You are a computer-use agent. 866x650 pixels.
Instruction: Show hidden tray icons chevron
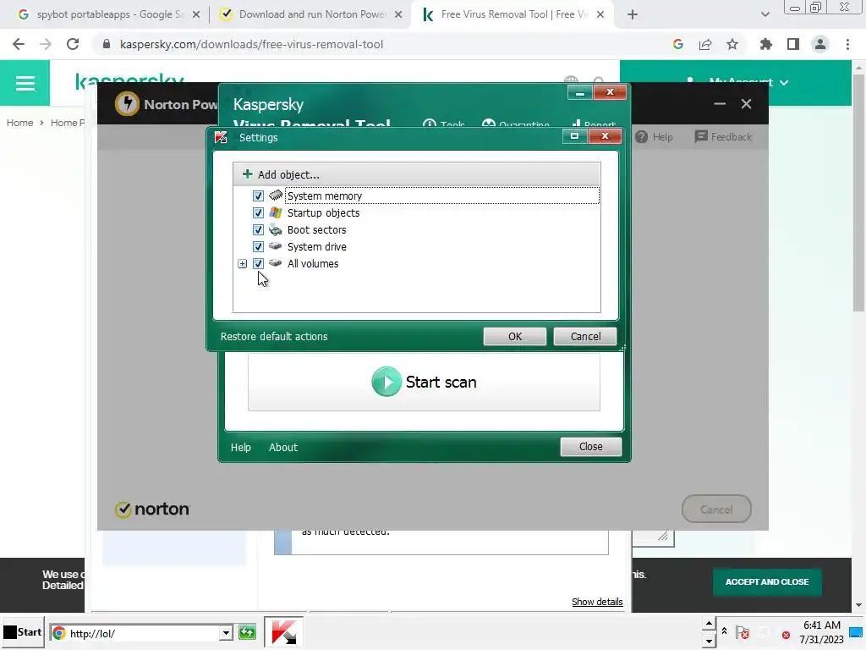724,631
